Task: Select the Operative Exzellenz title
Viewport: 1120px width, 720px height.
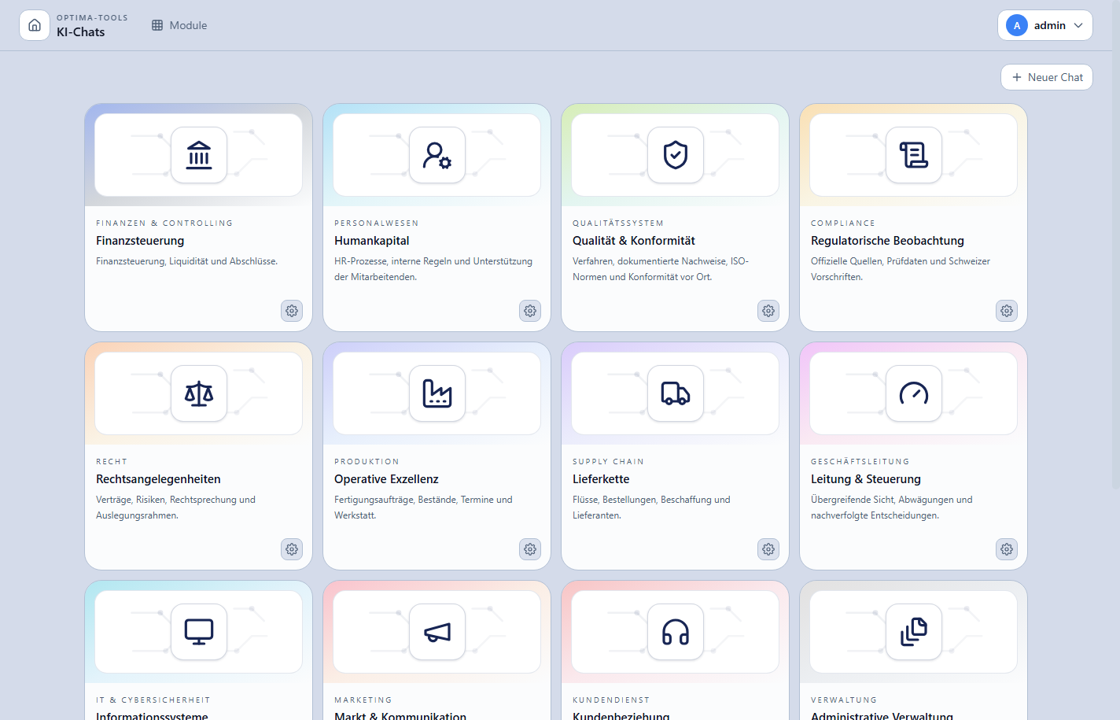Action: (x=386, y=479)
